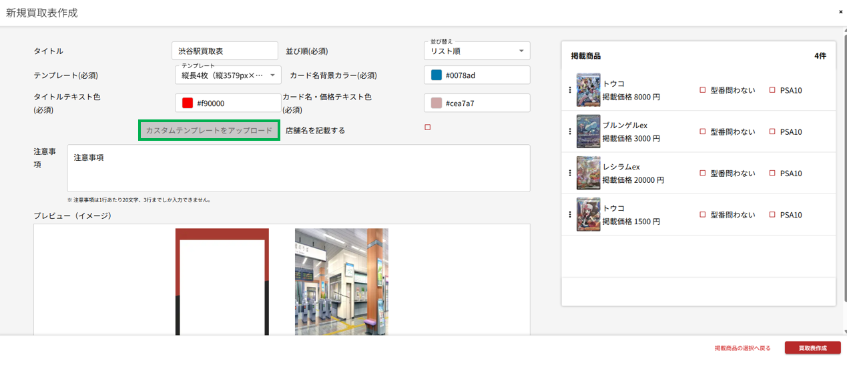Viewport: 853px width, 365px height.
Task: Click the 掲載価格 8000 円 text
Action: coord(631,97)
